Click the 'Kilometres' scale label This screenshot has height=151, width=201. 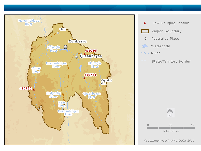tap(171, 131)
